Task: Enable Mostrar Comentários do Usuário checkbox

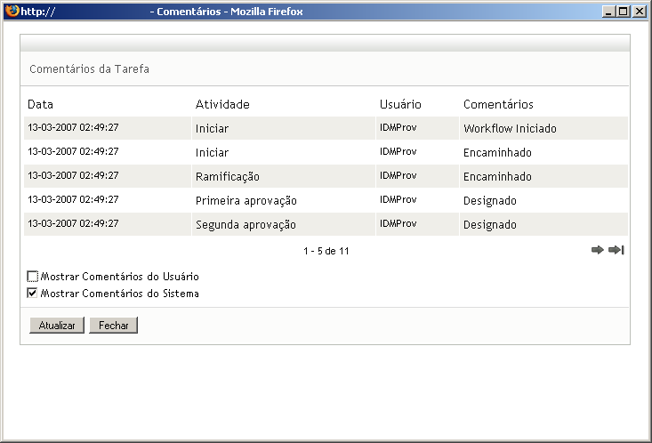Action: coord(34,277)
